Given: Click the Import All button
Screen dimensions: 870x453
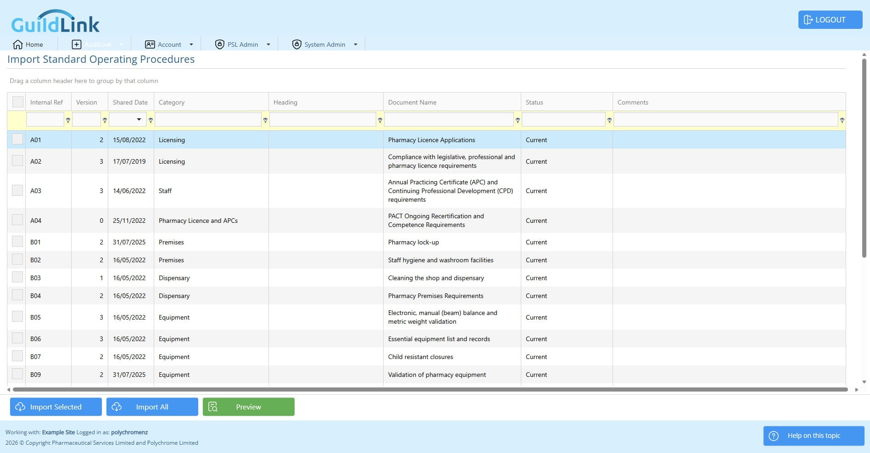Looking at the screenshot, I should pos(152,407).
